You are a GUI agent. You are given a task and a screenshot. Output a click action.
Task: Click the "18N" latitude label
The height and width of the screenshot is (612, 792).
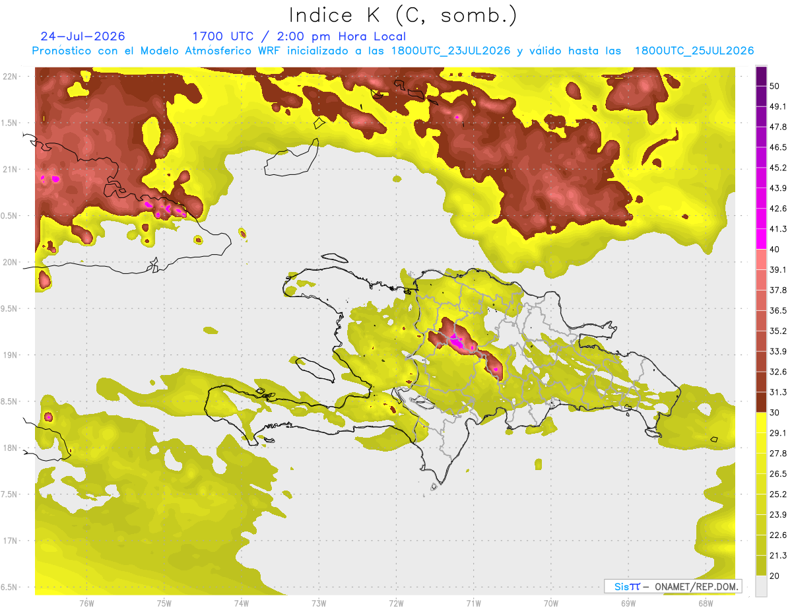(10, 448)
